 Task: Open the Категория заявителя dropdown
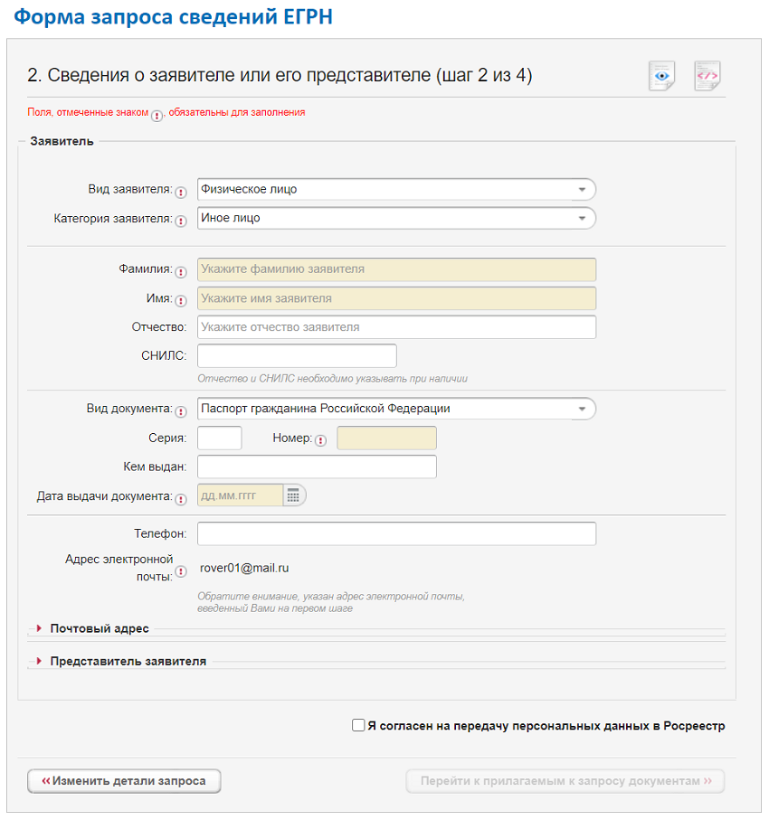point(396,218)
